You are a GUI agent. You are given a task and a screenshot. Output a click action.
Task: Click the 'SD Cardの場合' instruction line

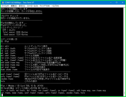click(24, 88)
